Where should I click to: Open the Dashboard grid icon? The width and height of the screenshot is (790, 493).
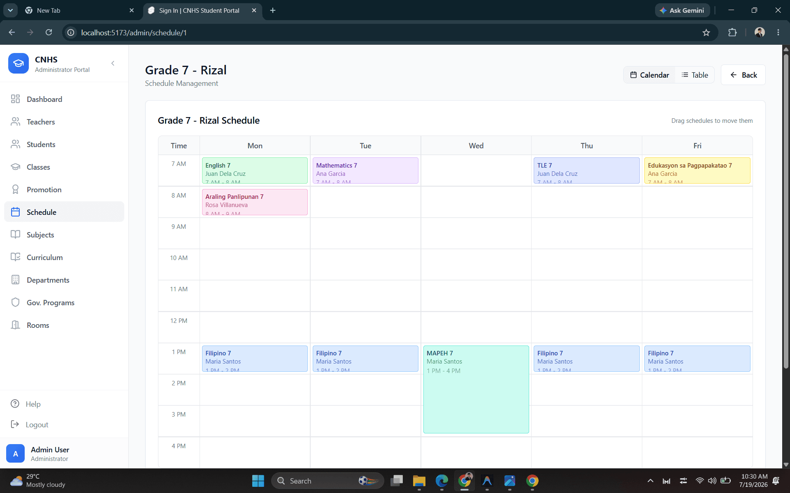click(15, 99)
